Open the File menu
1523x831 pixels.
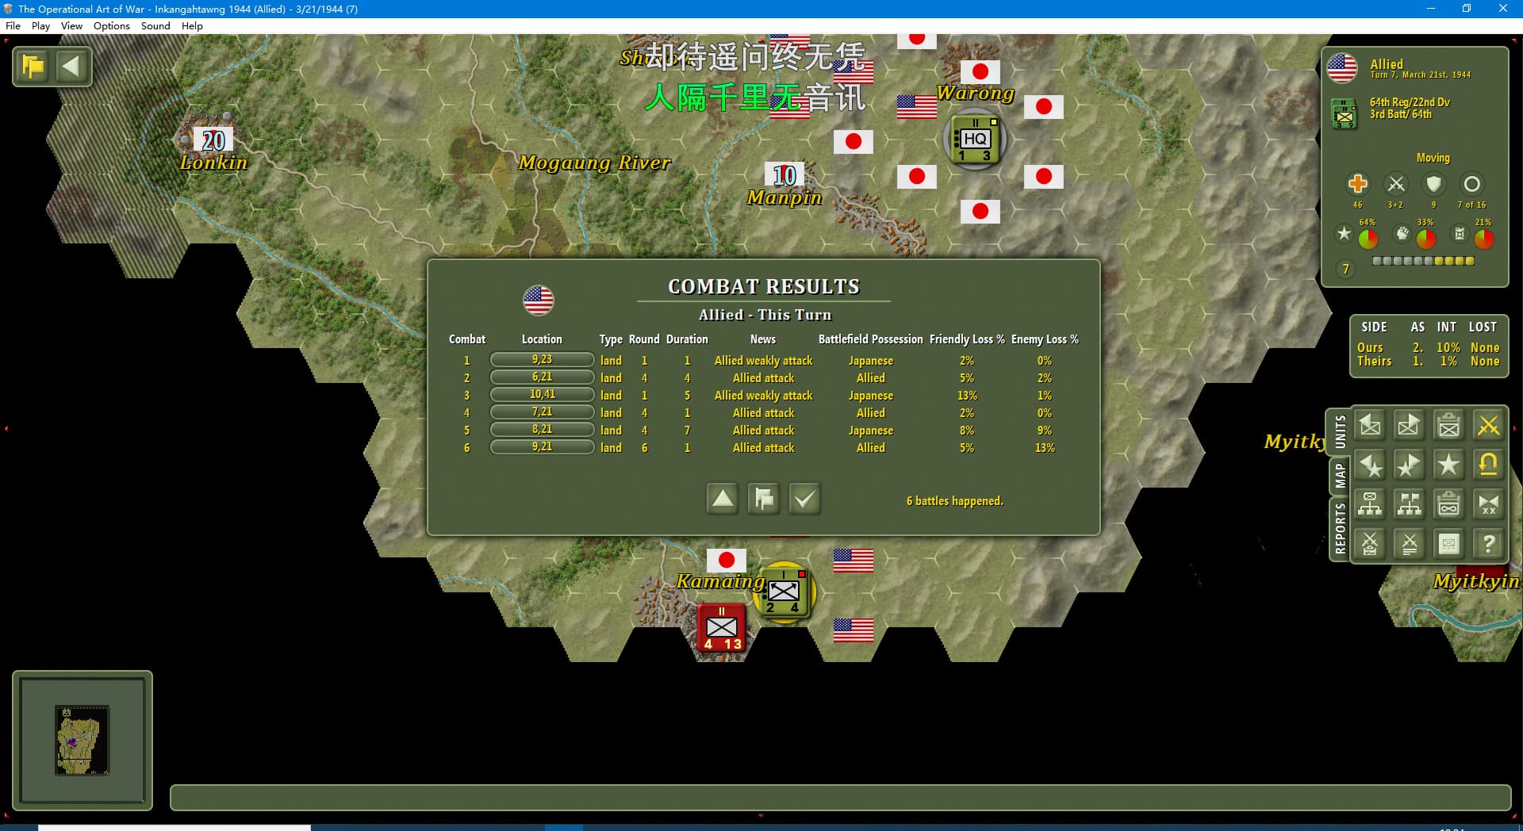[x=13, y=25]
